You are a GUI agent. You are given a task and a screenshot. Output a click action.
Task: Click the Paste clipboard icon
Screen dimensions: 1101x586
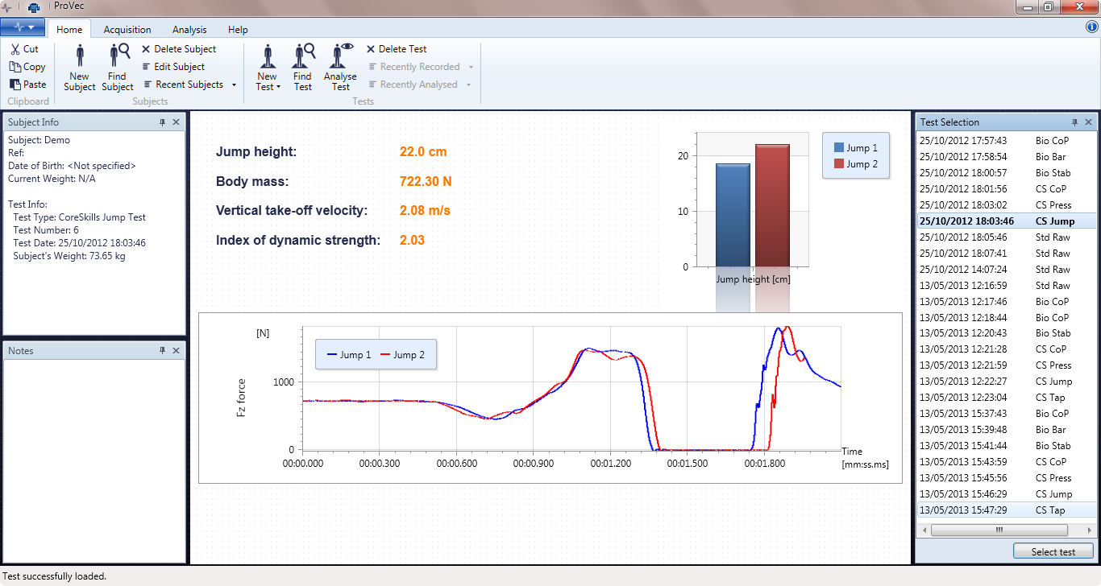[15, 85]
